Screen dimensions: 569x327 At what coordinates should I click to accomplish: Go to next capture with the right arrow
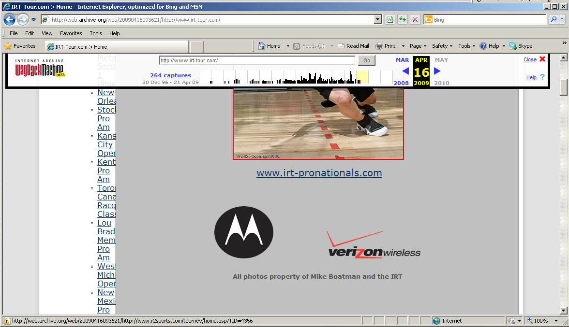click(437, 71)
